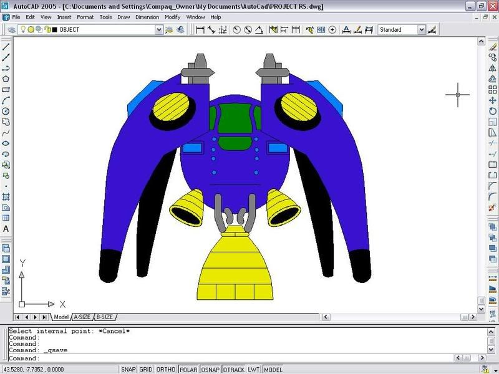Activate the Rotate modify tool
The image size is (499, 374).
coord(493,111)
